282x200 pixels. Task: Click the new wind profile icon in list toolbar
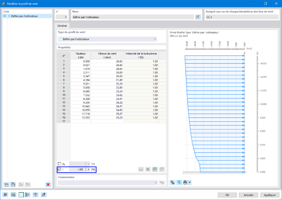(x=6, y=184)
